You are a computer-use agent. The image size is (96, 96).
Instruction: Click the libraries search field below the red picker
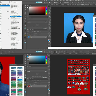click(37, 19)
